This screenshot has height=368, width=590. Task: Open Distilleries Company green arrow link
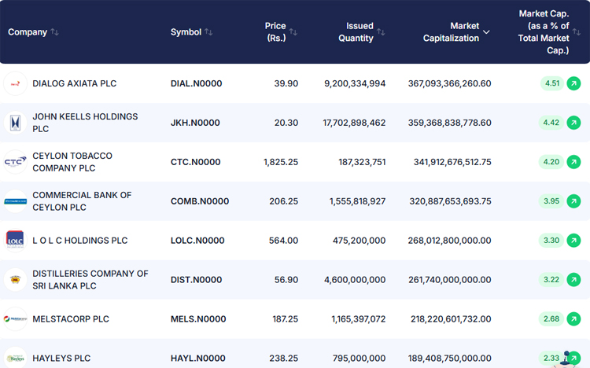[573, 280]
